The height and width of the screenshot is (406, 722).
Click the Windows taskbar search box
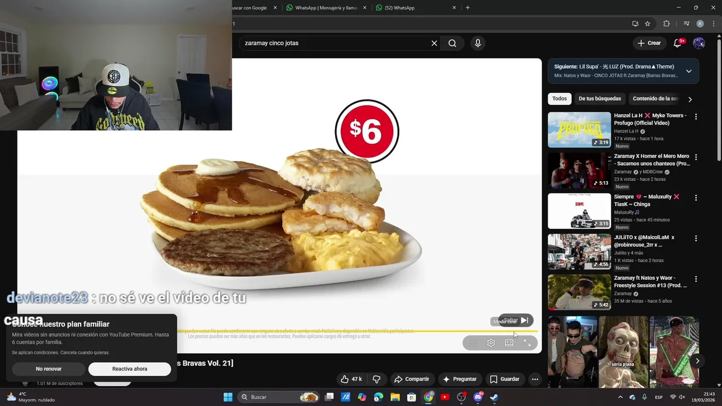pos(279,397)
